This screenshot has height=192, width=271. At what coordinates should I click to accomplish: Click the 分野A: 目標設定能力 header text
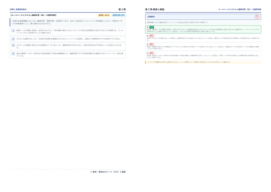[x=18, y=9]
